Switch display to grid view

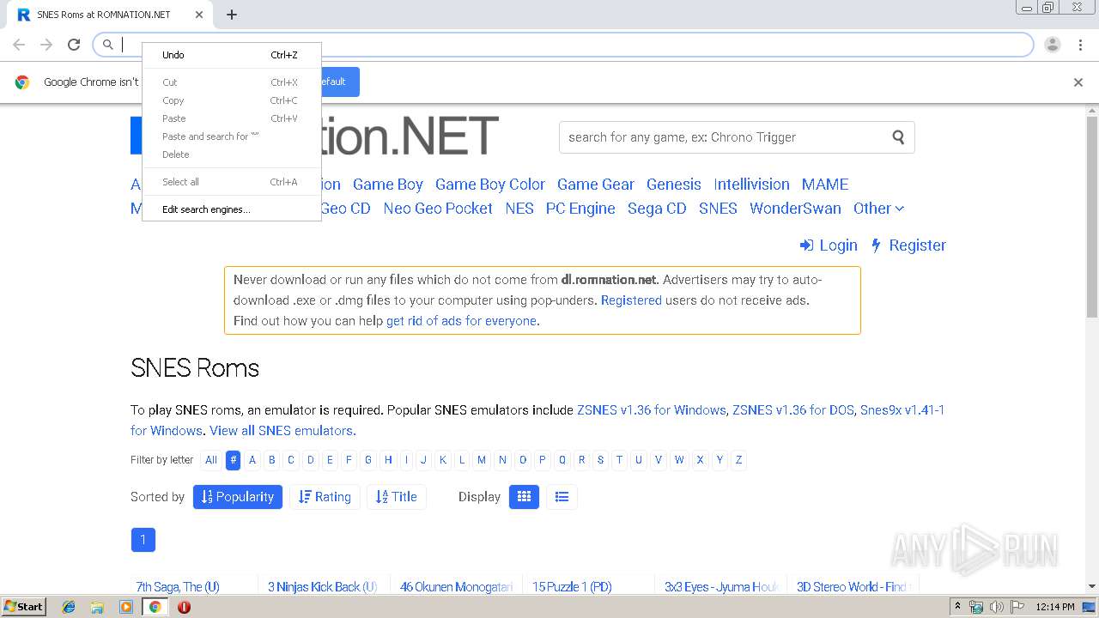click(x=524, y=497)
